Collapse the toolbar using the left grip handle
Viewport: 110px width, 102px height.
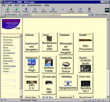click(1, 10)
